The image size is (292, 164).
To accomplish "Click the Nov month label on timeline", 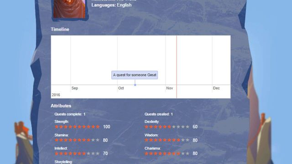I will click(169, 88).
